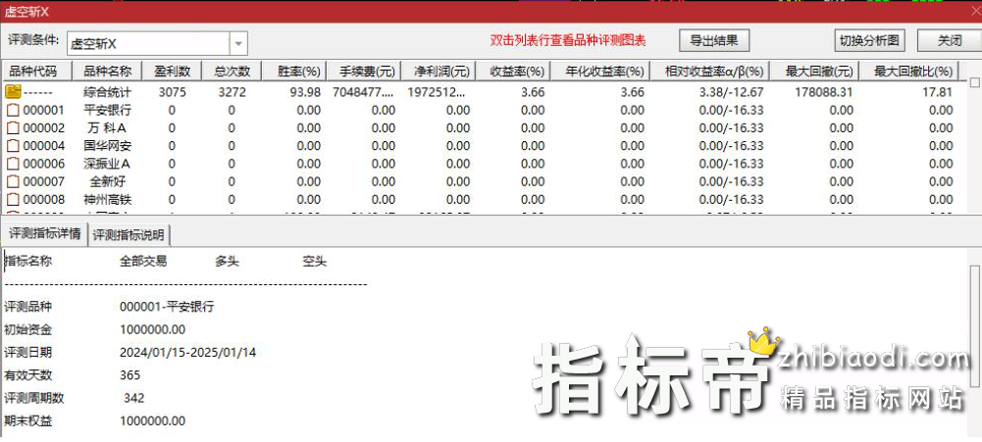982x442 pixels.
Task: Select the 国华网安 row name
Action: 108,146
